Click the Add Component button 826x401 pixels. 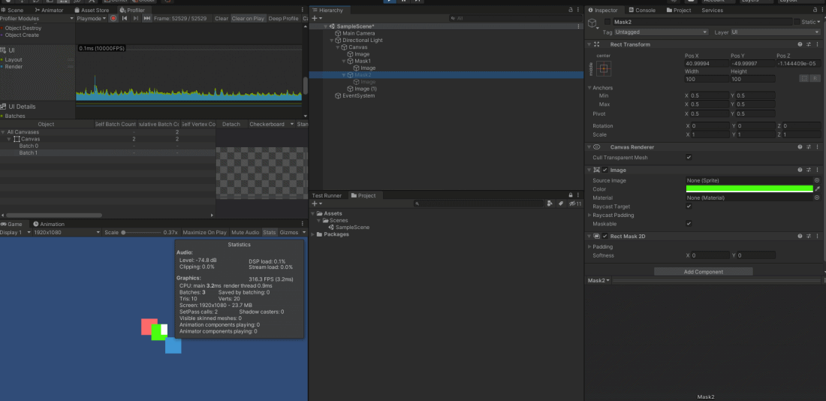pyautogui.click(x=703, y=272)
